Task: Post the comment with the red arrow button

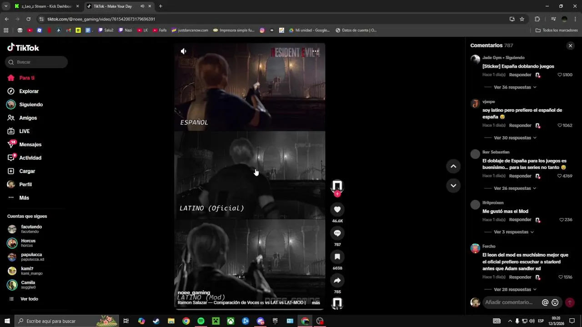Action: tap(570, 302)
